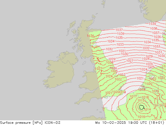This screenshot has height=129, width=166.
Task: Select the 1036 label on Scotland's east coast
Action: click(x=90, y=36)
